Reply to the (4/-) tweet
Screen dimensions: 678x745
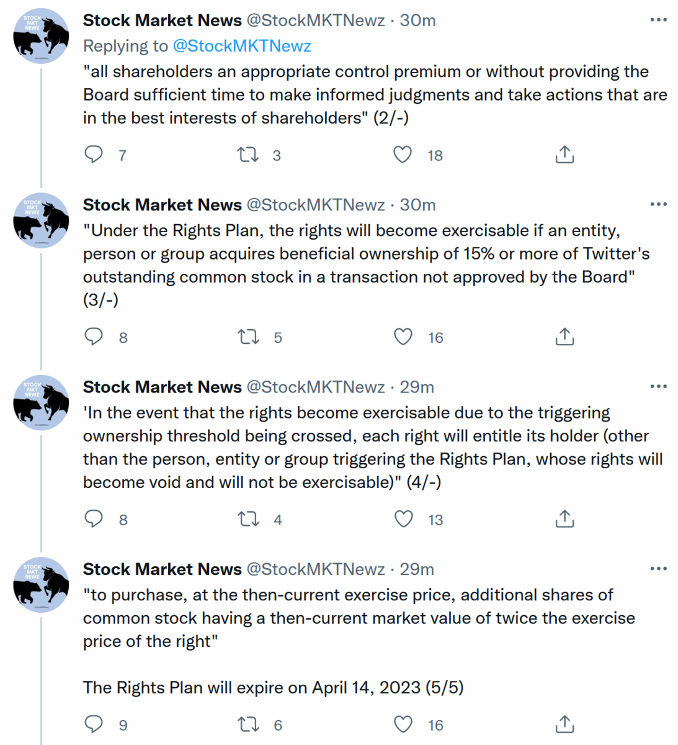(94, 518)
